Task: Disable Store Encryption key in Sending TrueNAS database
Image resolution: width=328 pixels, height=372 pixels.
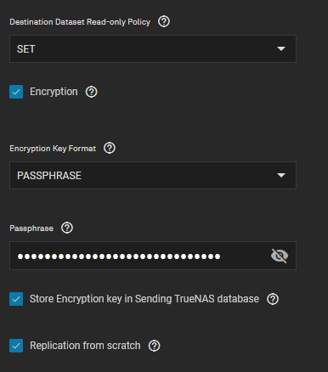Action: coord(16,299)
